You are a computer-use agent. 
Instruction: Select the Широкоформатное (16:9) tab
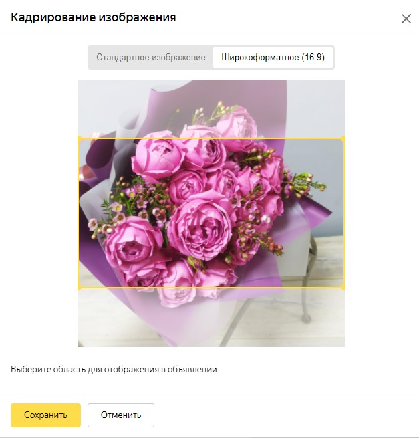pyautogui.click(x=273, y=58)
